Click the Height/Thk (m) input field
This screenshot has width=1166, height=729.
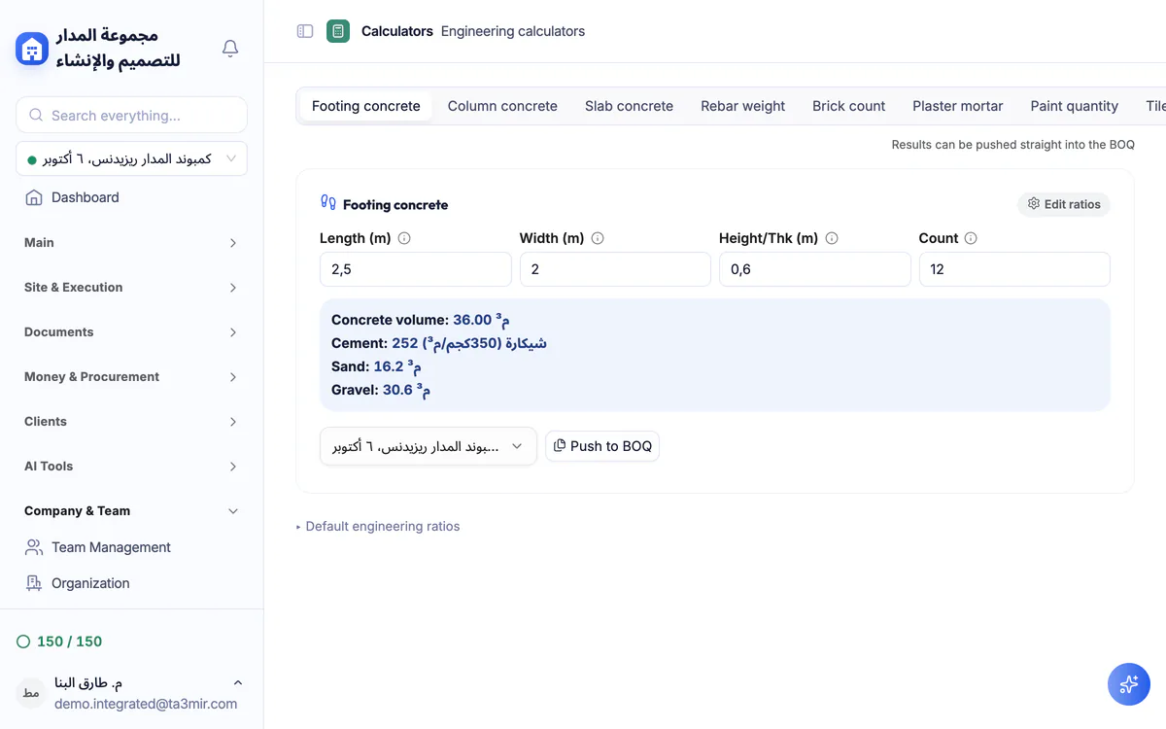click(814, 269)
